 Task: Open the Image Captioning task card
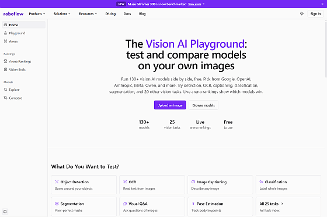click(x=220, y=185)
